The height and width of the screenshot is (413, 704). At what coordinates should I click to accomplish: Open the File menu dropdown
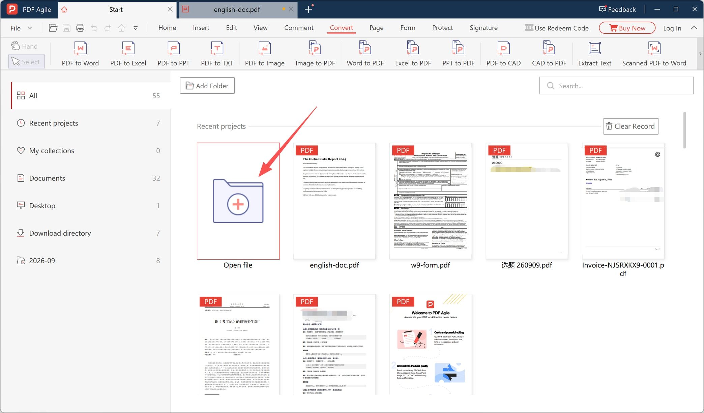tap(21, 28)
